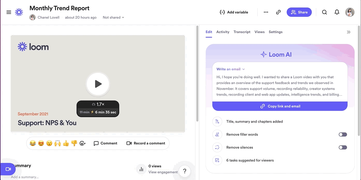Click the copy link icon in header

tap(278, 12)
